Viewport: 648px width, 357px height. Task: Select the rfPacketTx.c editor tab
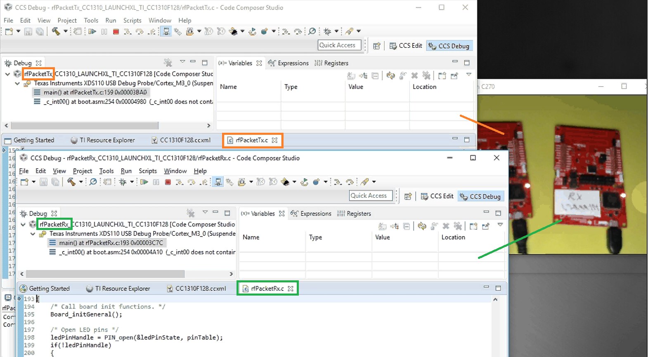pos(252,140)
